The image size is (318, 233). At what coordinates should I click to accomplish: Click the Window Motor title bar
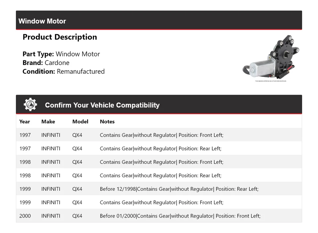[42, 21]
